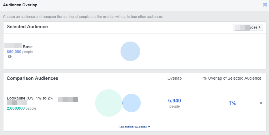Click the Audience Overlap dialog title

tap(20, 5)
